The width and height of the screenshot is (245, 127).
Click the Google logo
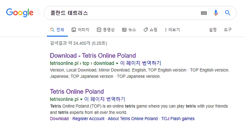pos(20,13)
